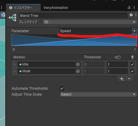The width and height of the screenshot is (138, 126).
Task: Remove selected motion with minus button
Action: click(129, 79)
